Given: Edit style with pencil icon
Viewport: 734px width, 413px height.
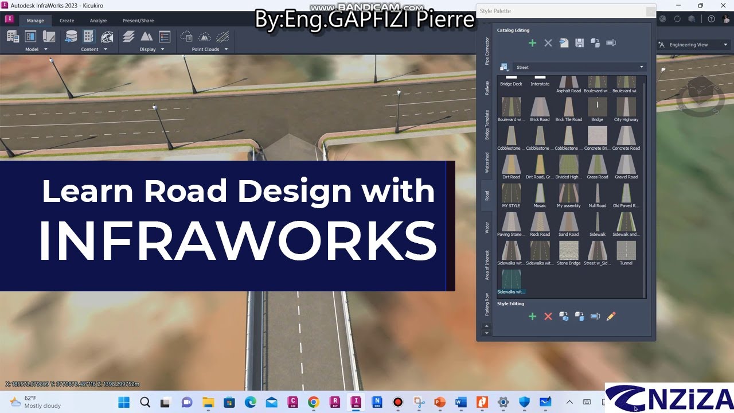Looking at the screenshot, I should click(611, 316).
